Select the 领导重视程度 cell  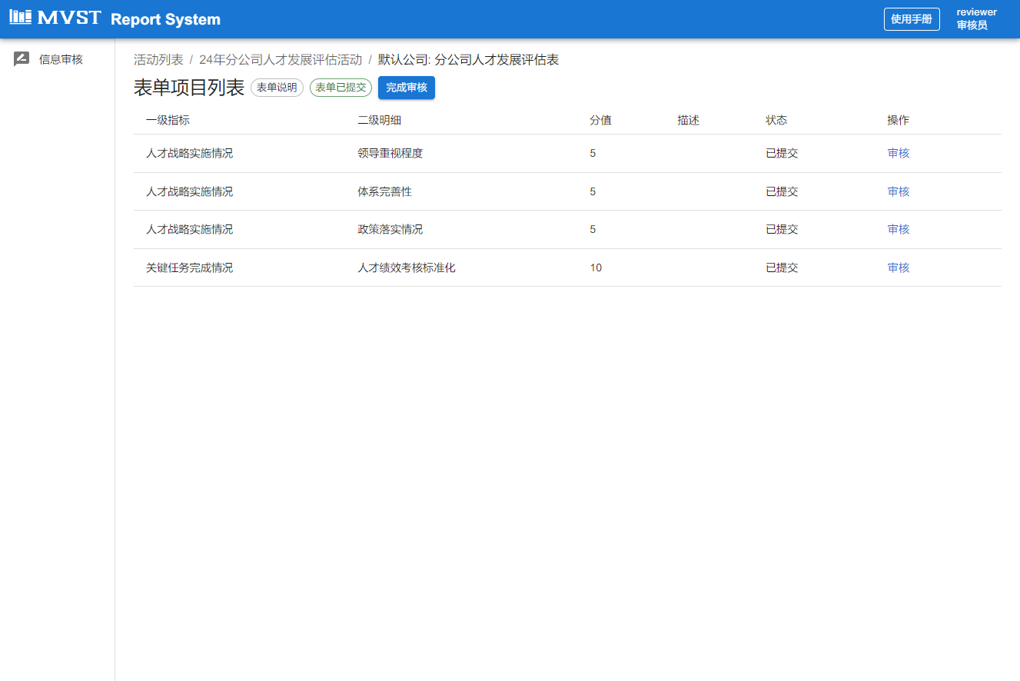click(x=390, y=153)
